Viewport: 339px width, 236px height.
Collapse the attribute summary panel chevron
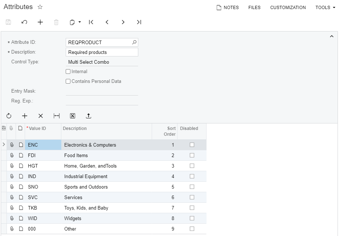pyautogui.click(x=331, y=36)
